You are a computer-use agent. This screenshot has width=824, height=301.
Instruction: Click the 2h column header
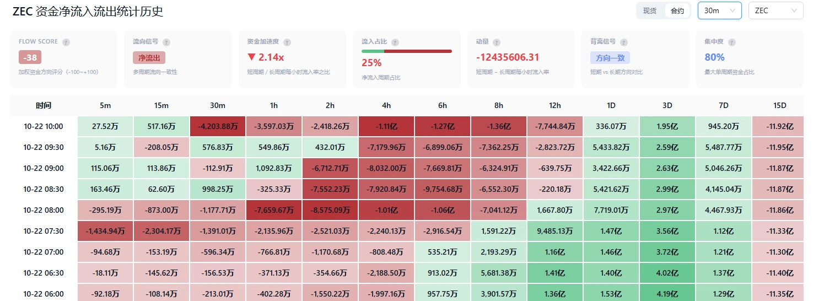(x=330, y=105)
